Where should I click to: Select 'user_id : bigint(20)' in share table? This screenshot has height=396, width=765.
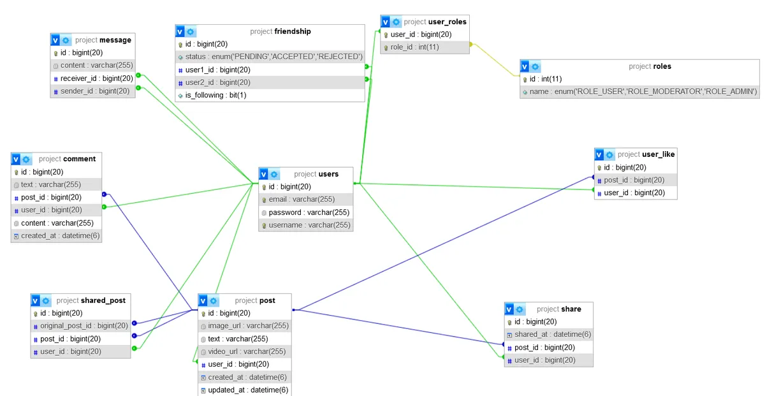click(549, 360)
